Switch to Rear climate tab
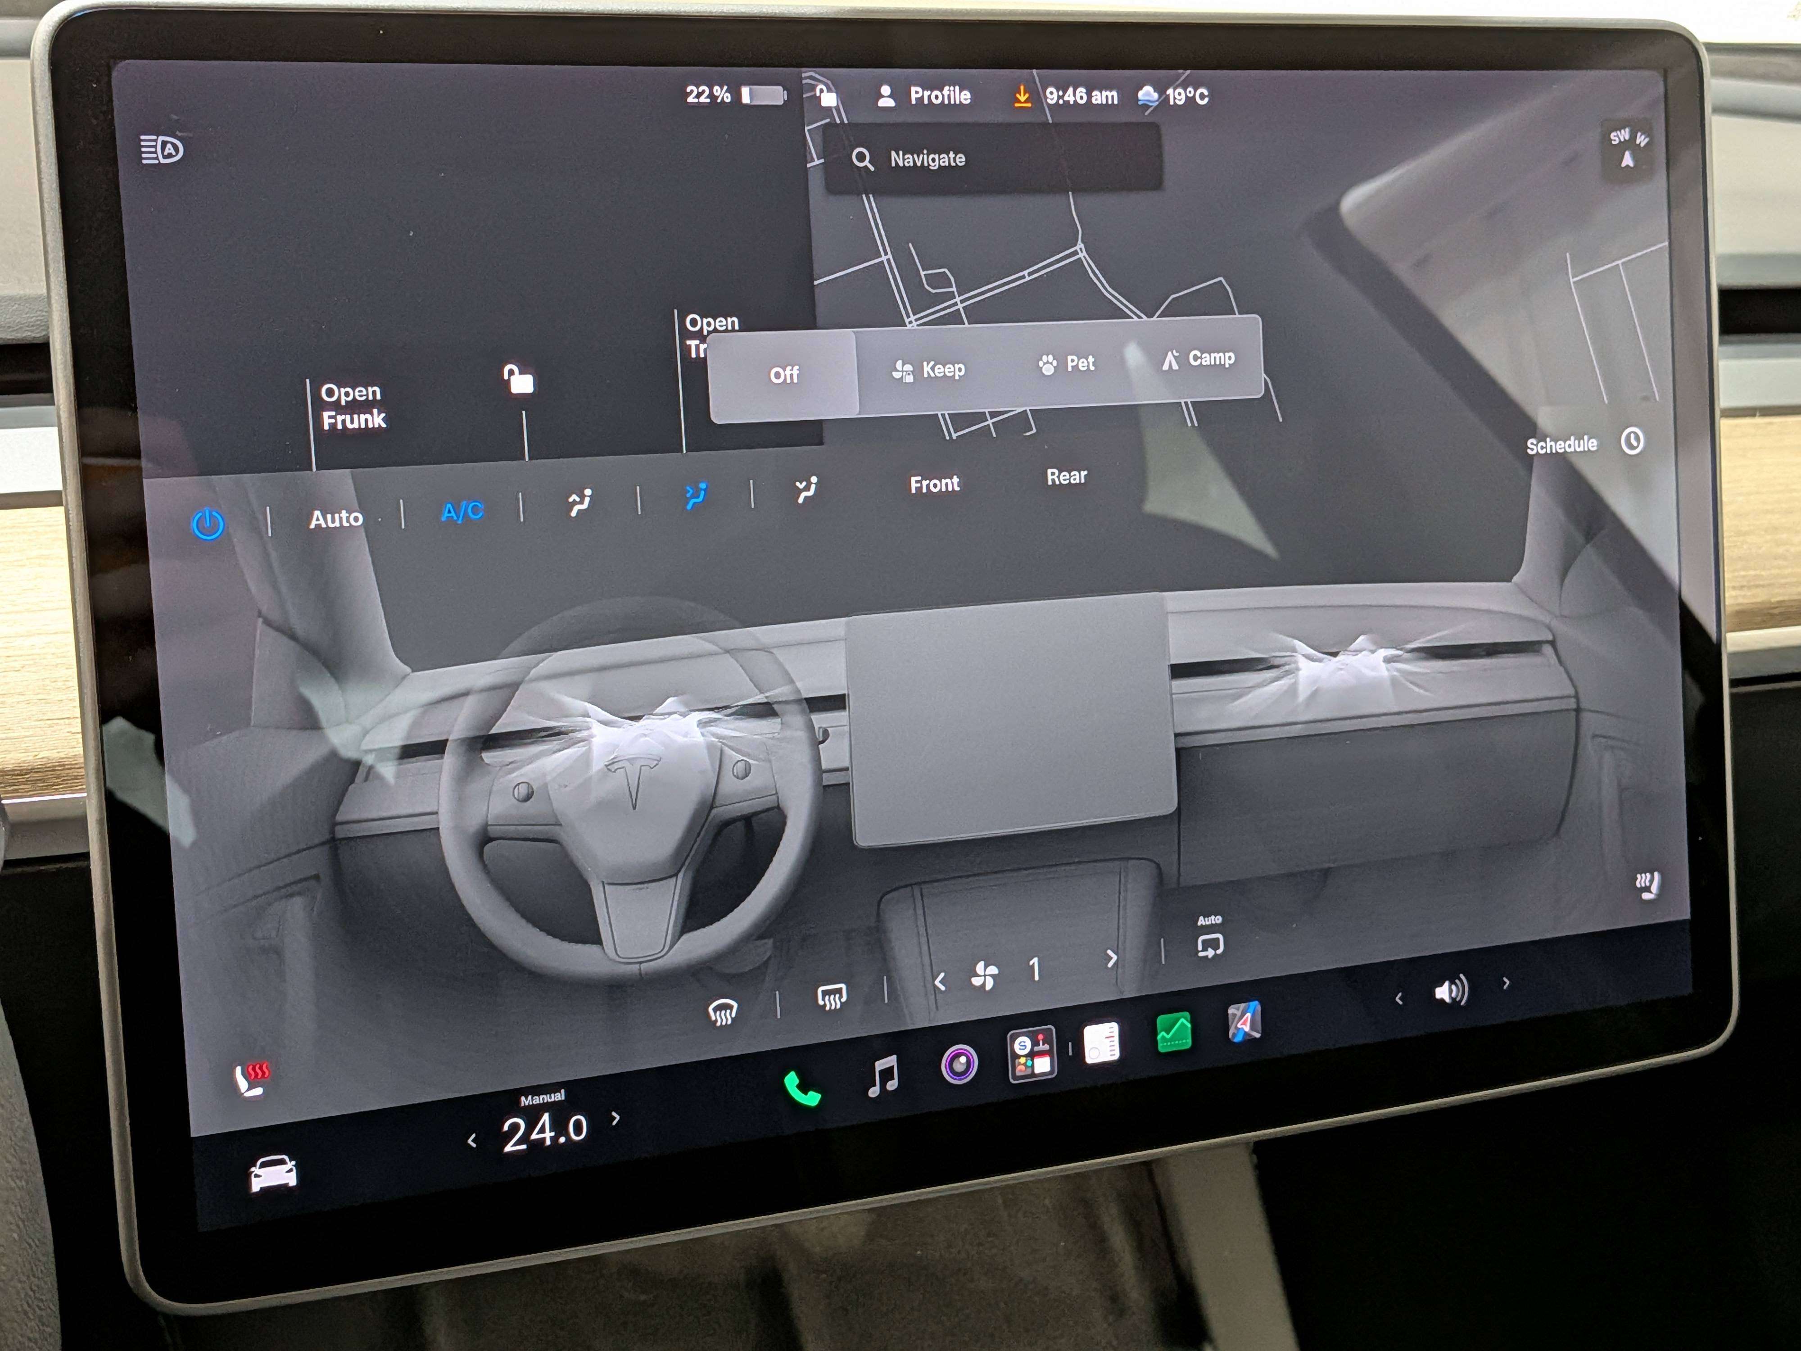 coord(1066,476)
